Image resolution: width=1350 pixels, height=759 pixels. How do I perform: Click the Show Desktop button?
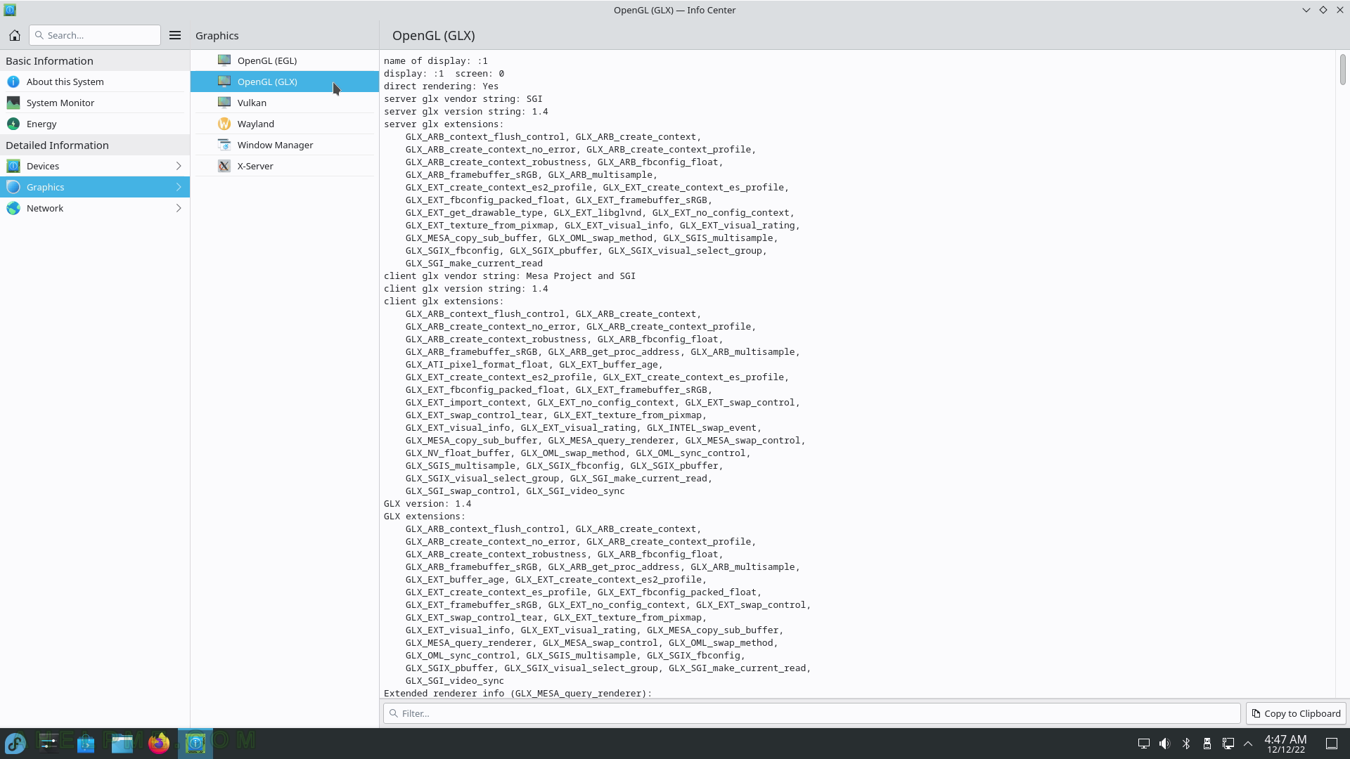[1332, 744]
